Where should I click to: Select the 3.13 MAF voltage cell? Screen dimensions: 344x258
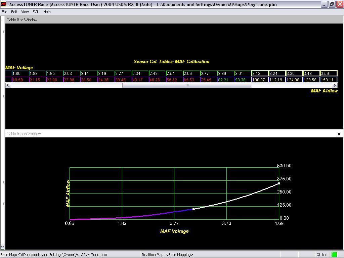point(260,73)
